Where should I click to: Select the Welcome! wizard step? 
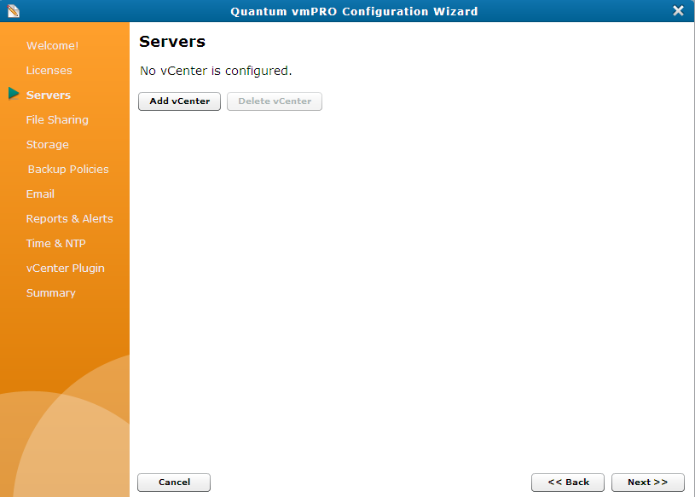tap(52, 45)
